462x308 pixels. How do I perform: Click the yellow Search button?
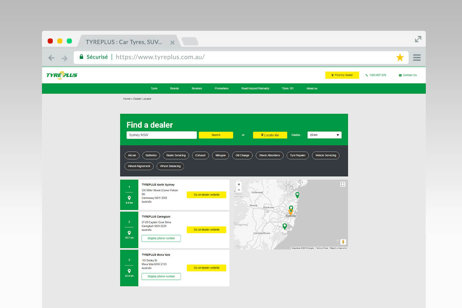(216, 135)
